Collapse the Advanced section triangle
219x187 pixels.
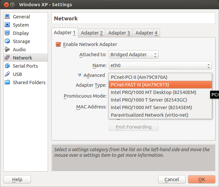point(80,75)
